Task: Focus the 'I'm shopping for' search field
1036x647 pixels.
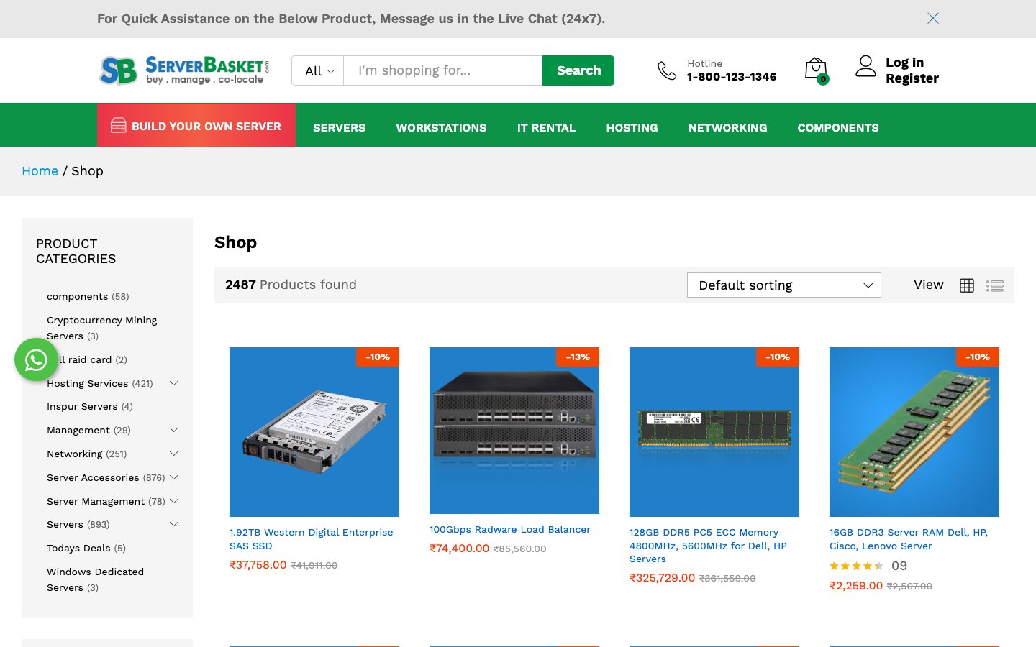Action: pos(443,70)
